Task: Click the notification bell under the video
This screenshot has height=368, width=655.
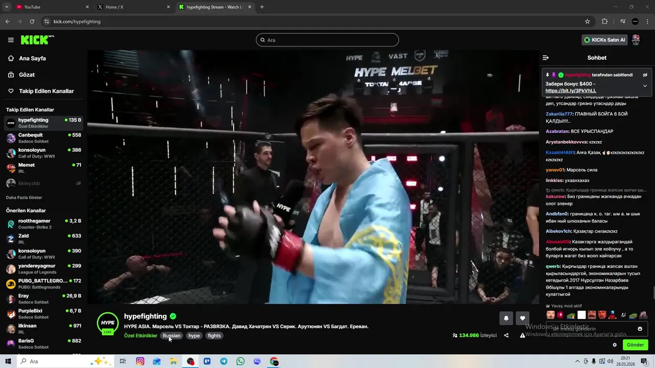Action: [506, 318]
